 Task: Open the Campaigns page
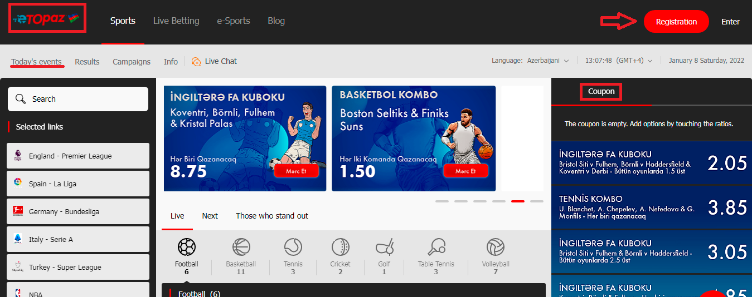132,61
